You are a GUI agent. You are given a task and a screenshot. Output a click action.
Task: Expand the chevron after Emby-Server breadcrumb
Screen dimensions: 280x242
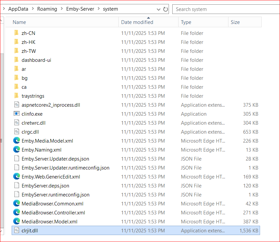tap(98, 9)
